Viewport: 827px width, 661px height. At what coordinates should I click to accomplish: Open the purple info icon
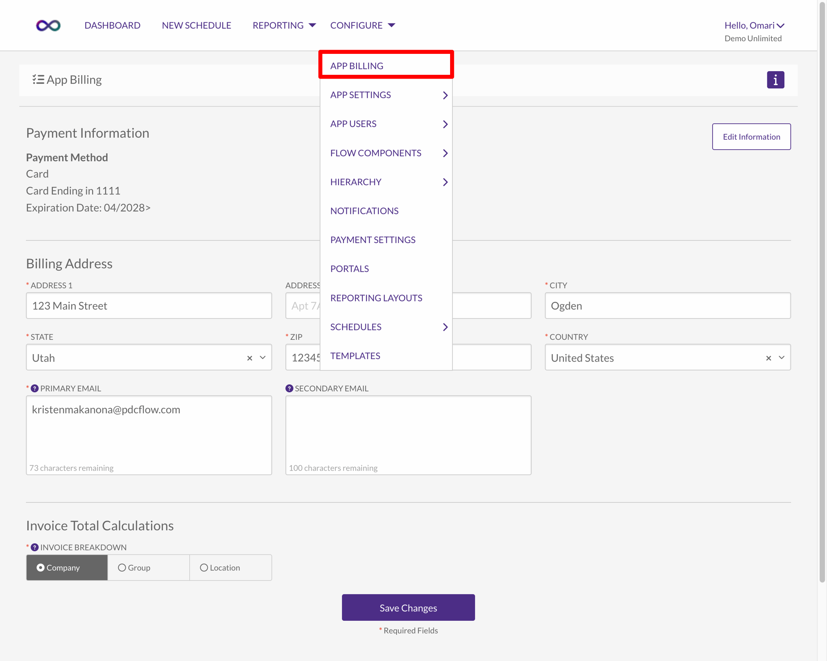(x=775, y=80)
